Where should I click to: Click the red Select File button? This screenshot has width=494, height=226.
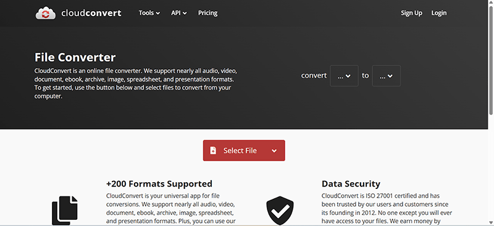[244, 151]
